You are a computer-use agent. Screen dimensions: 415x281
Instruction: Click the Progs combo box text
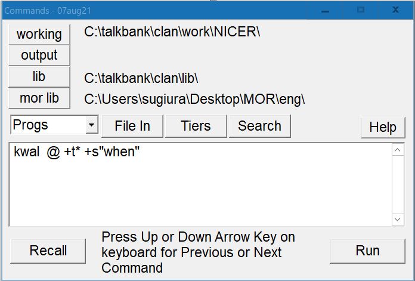tap(48, 125)
